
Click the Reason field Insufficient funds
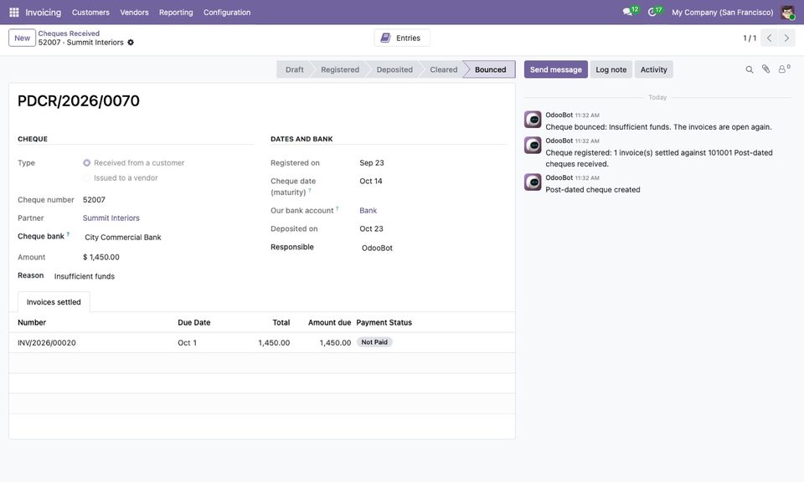(153, 276)
